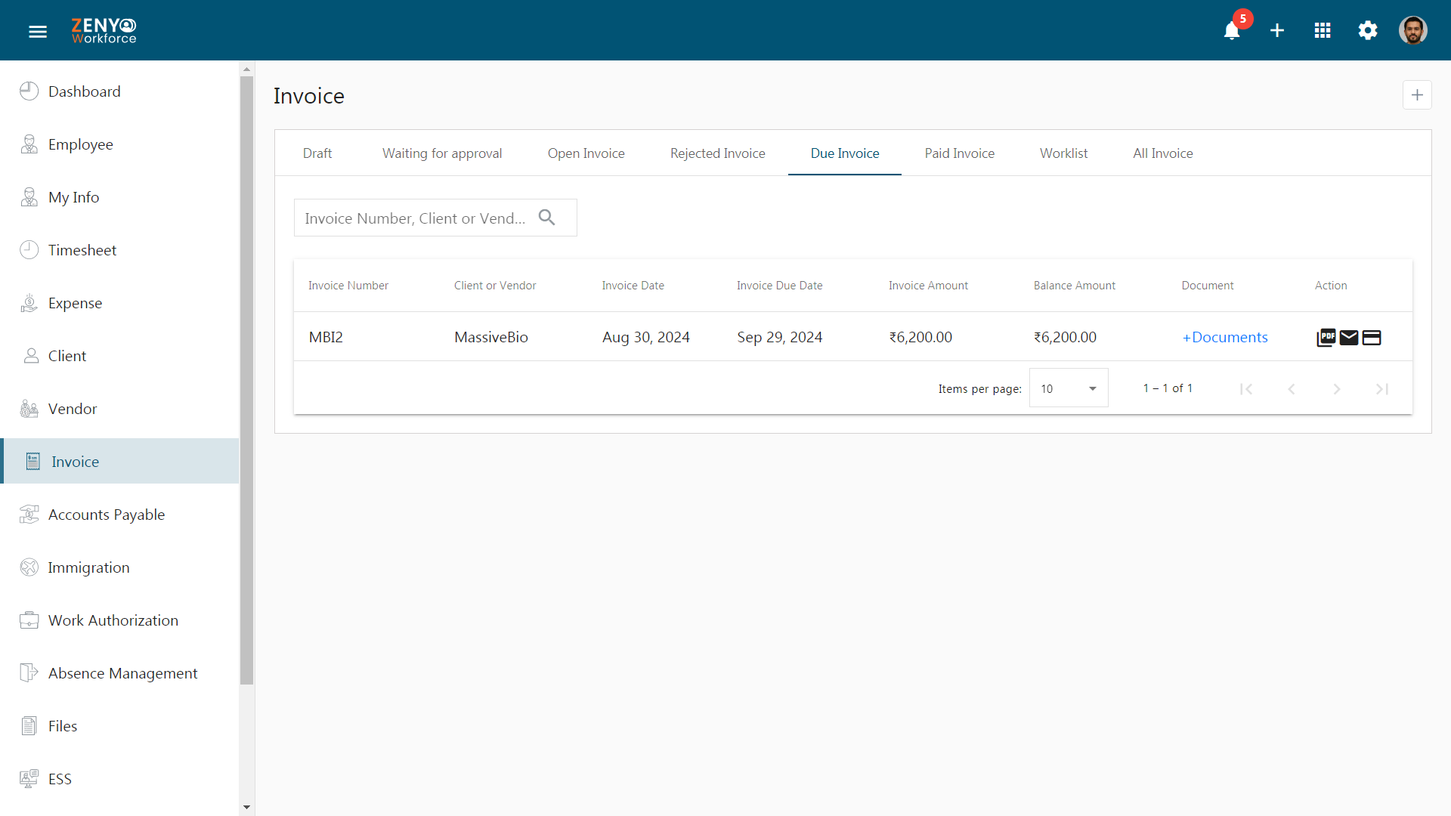Click +Documents link for invoice MBI2

[1224, 337]
